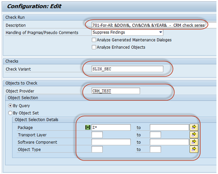Click the Package to field

point(169,127)
